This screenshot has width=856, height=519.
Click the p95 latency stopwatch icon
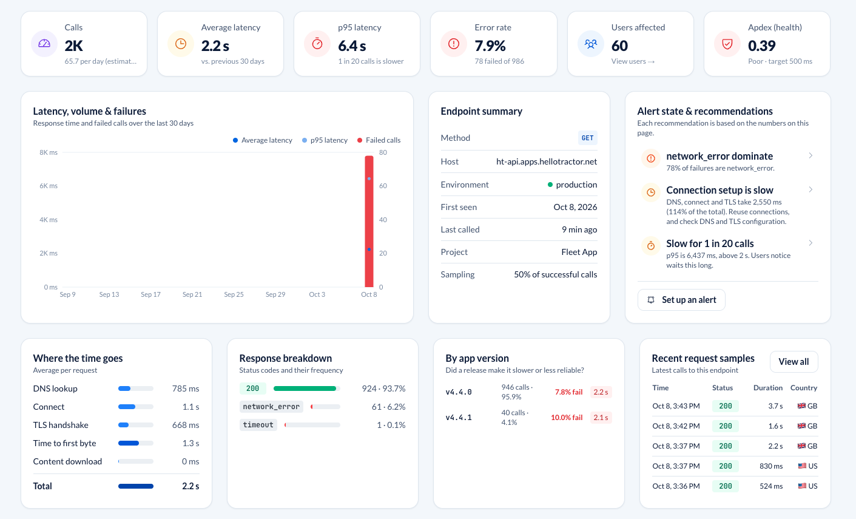click(x=317, y=44)
